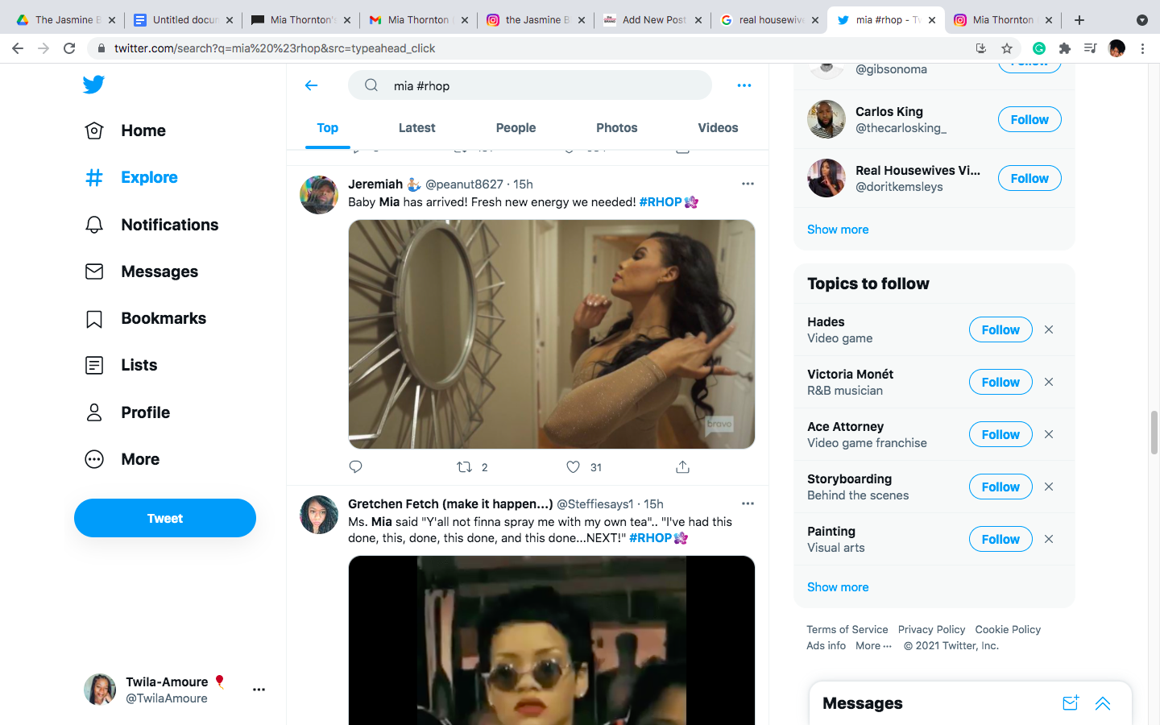The image size is (1160, 725).
Task: Open the #RHOP hashtag in Jeremiah's tweet
Action: tap(661, 202)
